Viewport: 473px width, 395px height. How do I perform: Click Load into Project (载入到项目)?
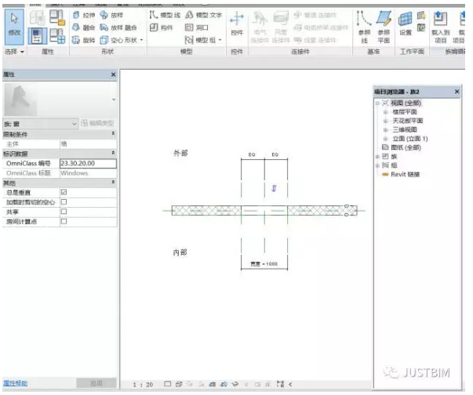click(x=440, y=27)
